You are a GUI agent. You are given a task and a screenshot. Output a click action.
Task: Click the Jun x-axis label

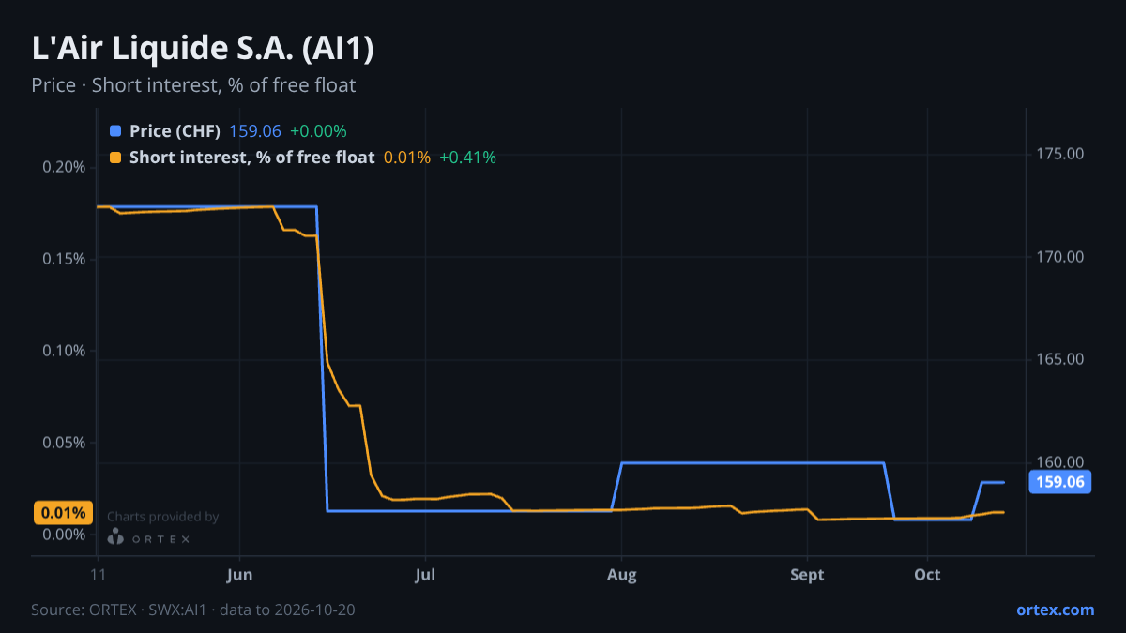(239, 576)
